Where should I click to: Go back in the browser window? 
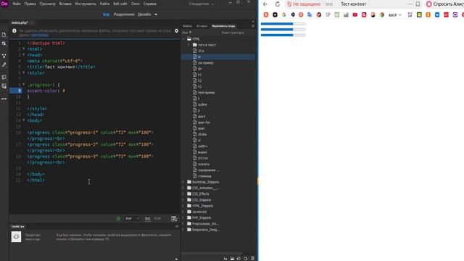265,4
